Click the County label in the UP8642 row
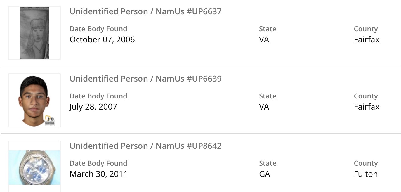 pos(366,163)
